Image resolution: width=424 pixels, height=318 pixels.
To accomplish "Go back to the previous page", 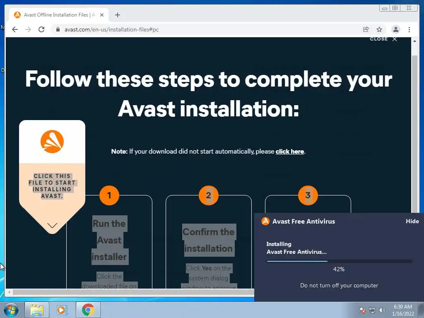I will tap(15, 29).
